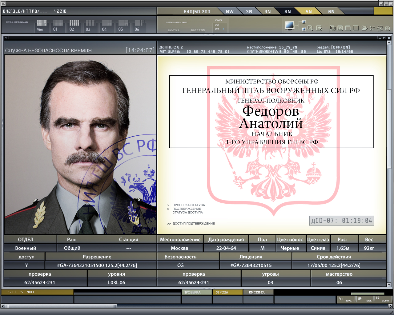Click the open folder toolbar icon
This screenshot has width=394, height=315.
[364, 28]
